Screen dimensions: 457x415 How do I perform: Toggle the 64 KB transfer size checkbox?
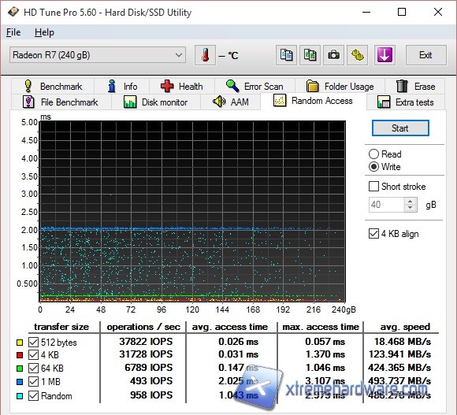(34, 369)
